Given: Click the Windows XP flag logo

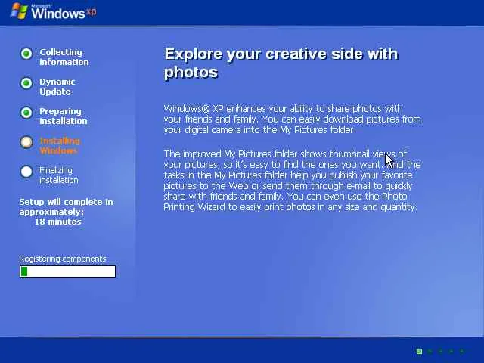Looking at the screenshot, I should pyautogui.click(x=19, y=11).
